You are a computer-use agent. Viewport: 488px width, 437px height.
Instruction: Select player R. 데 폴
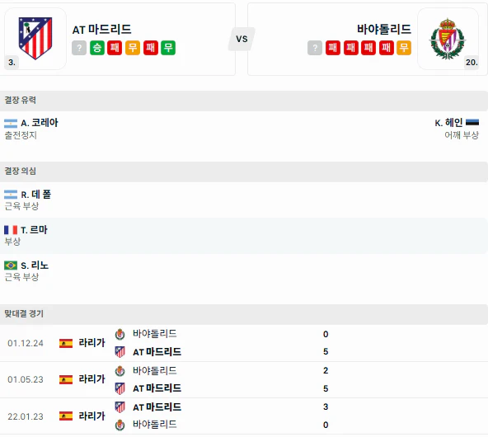point(35,195)
